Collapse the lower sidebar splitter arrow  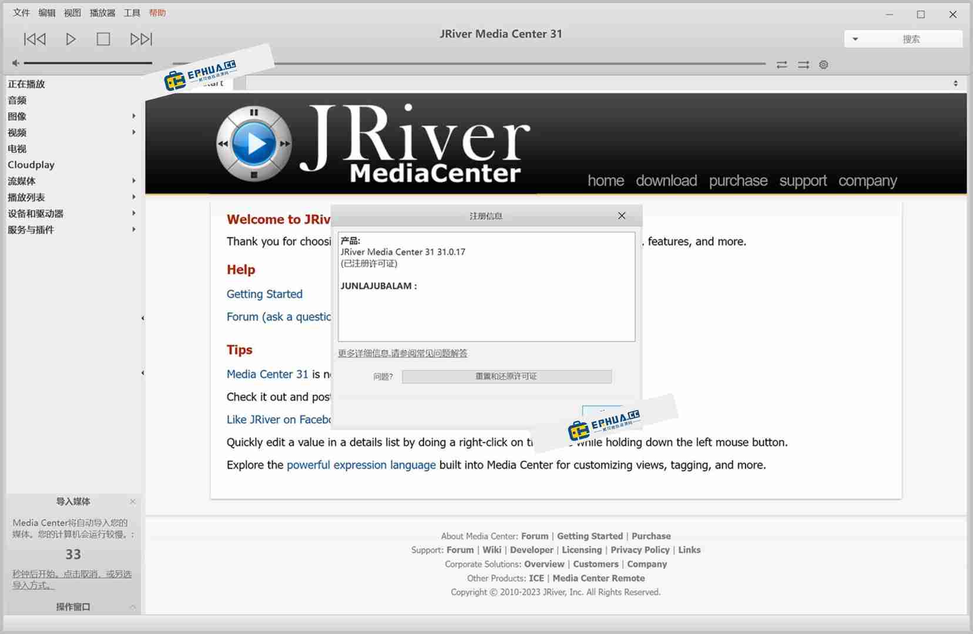(143, 373)
